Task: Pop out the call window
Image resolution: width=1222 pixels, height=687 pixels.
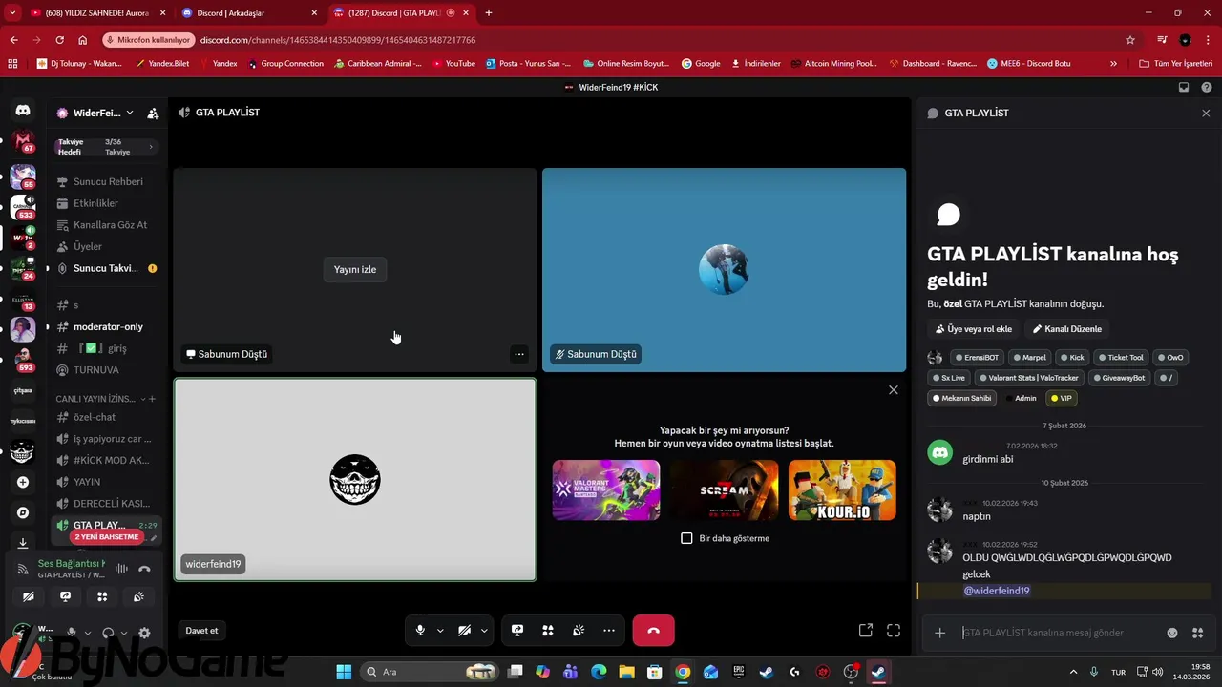Action: [866, 631]
